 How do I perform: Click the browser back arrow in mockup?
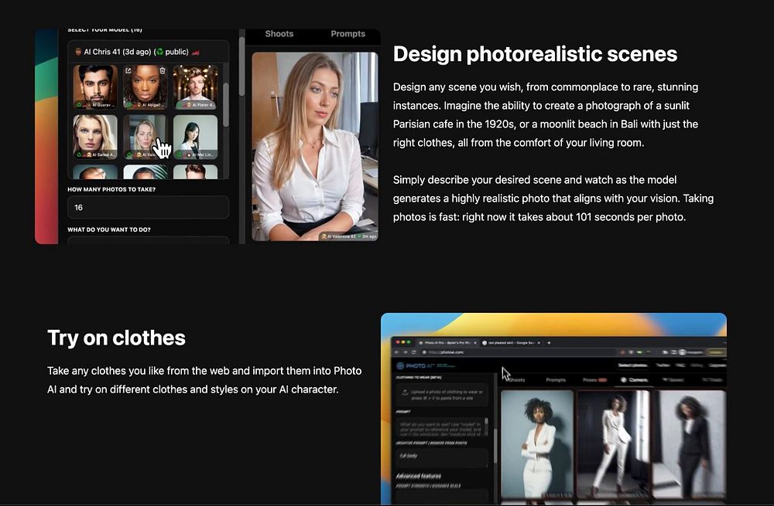396,352
